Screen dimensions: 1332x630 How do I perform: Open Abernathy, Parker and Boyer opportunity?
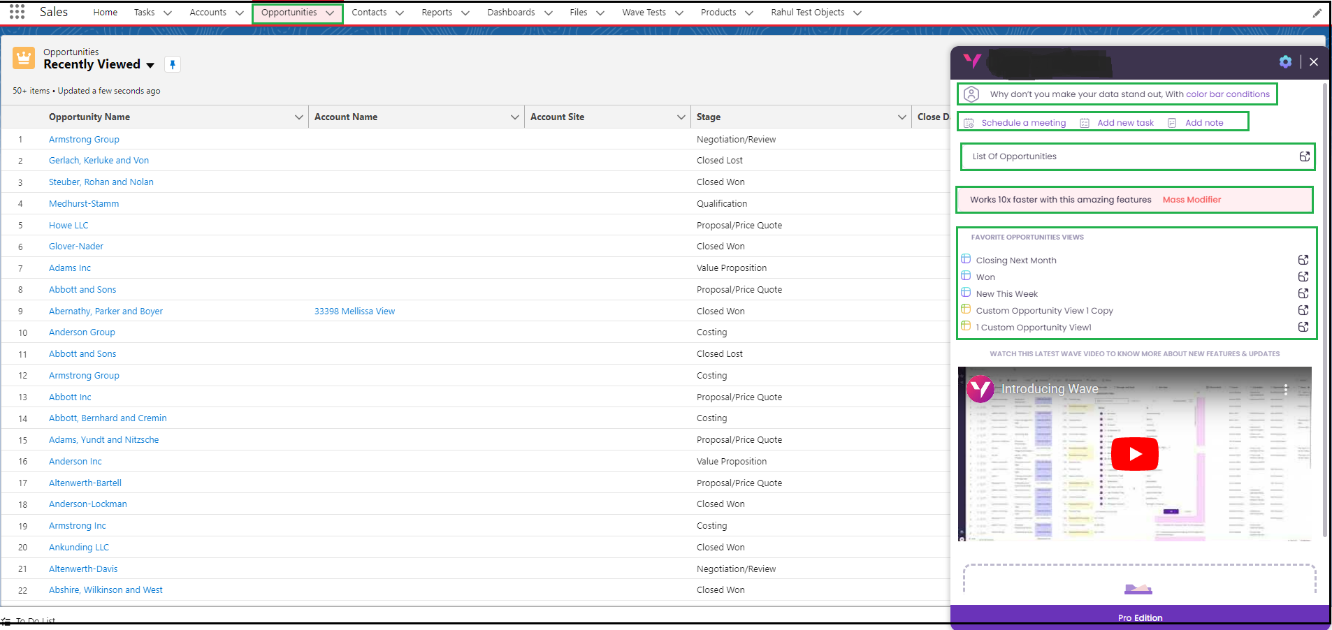[x=106, y=312]
